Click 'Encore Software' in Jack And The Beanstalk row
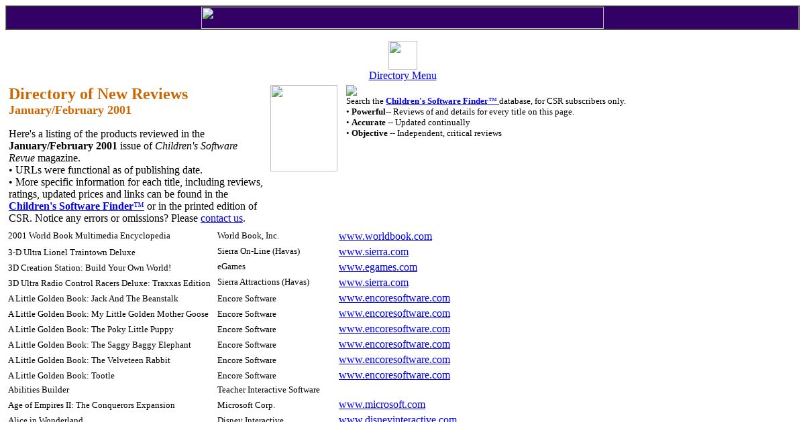The height and width of the screenshot is (422, 805). [x=247, y=299]
